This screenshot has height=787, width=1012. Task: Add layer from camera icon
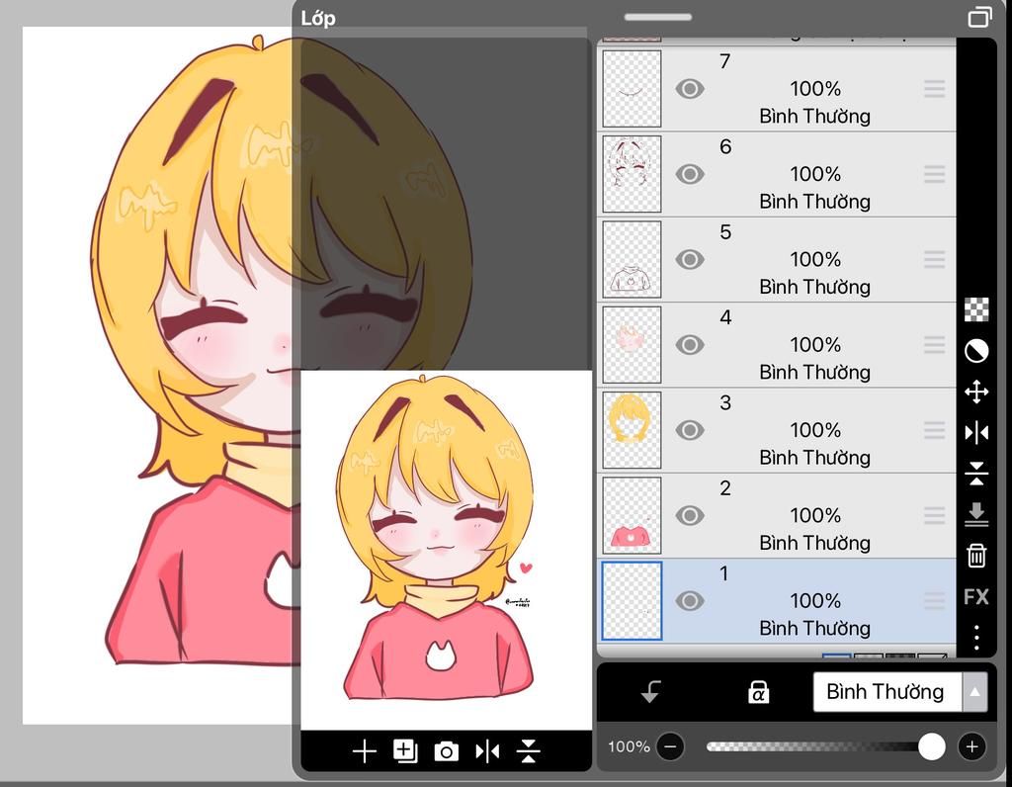[x=447, y=752]
